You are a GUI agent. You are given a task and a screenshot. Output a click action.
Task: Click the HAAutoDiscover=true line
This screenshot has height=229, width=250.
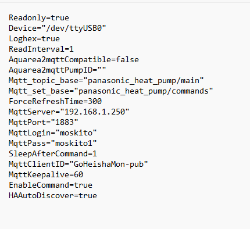pos(53,195)
